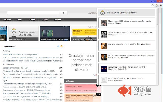Open 'Pioneer announces external and internal BDXL writers'
Viewport: 163px width, 102px height.
(24, 87)
